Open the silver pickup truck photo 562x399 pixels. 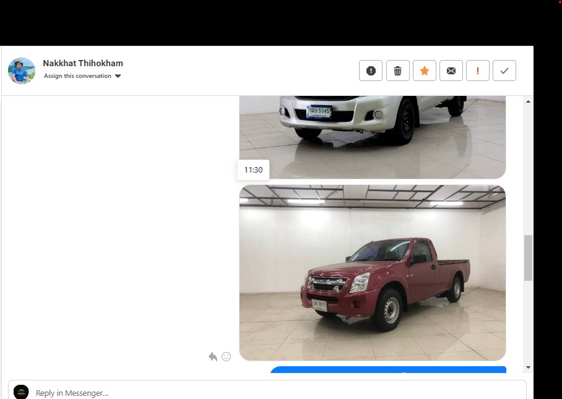373,137
